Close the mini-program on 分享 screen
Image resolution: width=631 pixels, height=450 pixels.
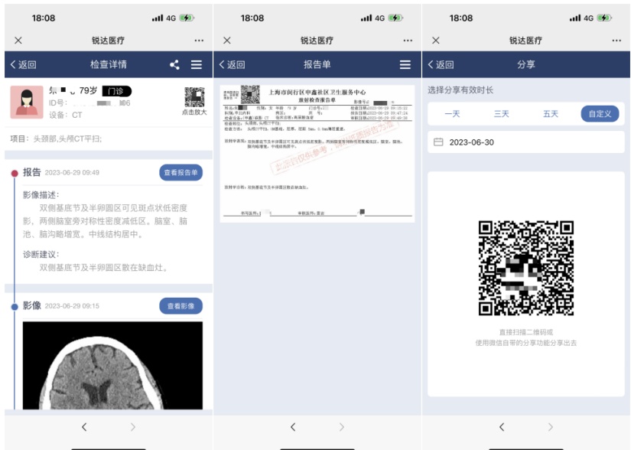coord(436,41)
